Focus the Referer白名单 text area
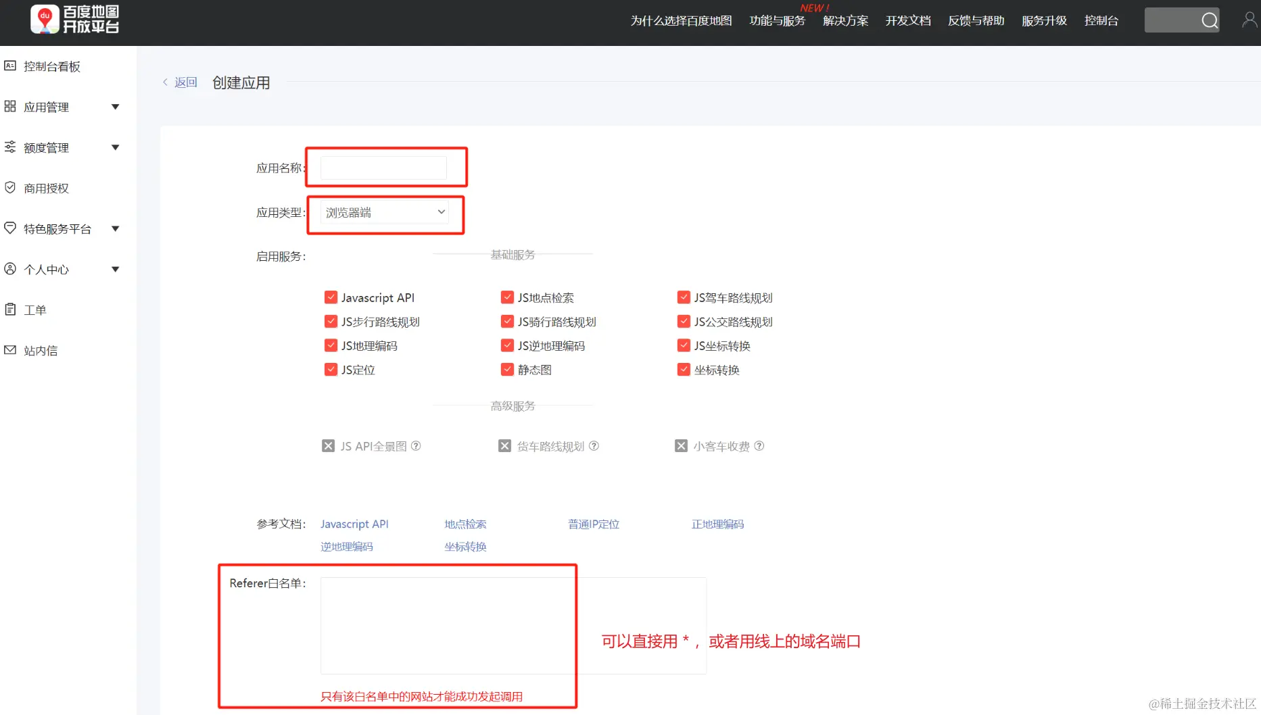 coord(513,626)
